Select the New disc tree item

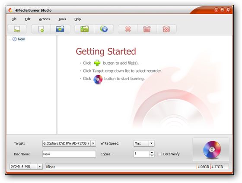pyautogui.click(x=21, y=39)
